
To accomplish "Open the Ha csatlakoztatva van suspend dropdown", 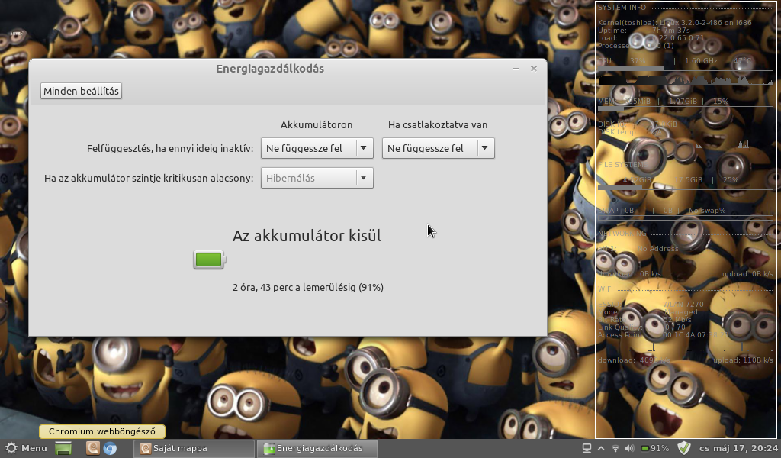I will coord(439,148).
